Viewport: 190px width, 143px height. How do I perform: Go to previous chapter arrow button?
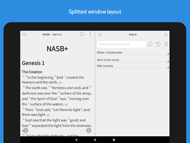tap(26, 130)
